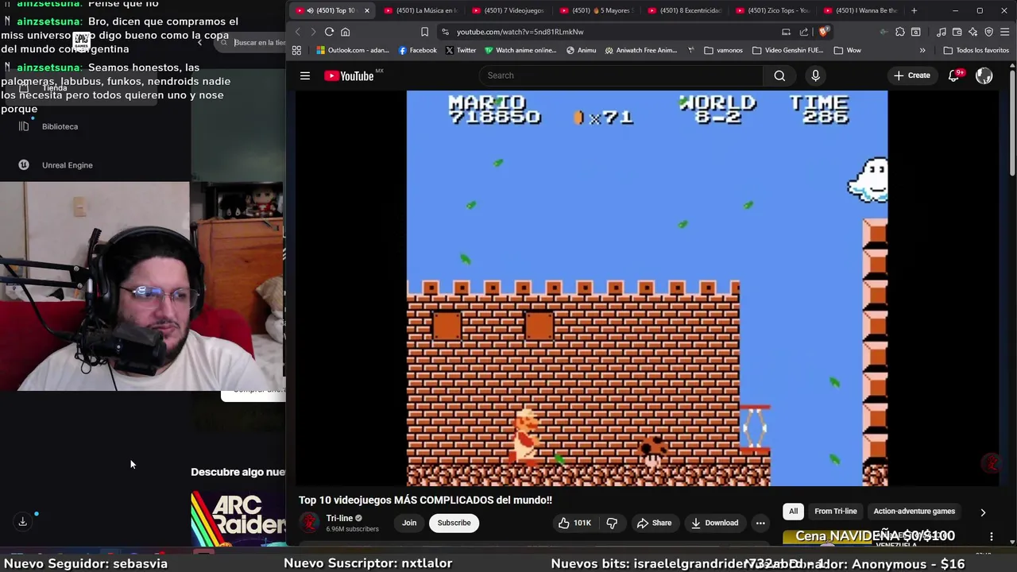
Task: Click the Mario gameplay video player
Action: (x=647, y=288)
